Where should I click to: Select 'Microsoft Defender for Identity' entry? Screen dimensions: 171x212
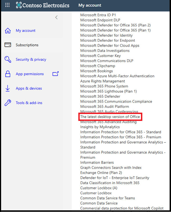pos(106,35)
